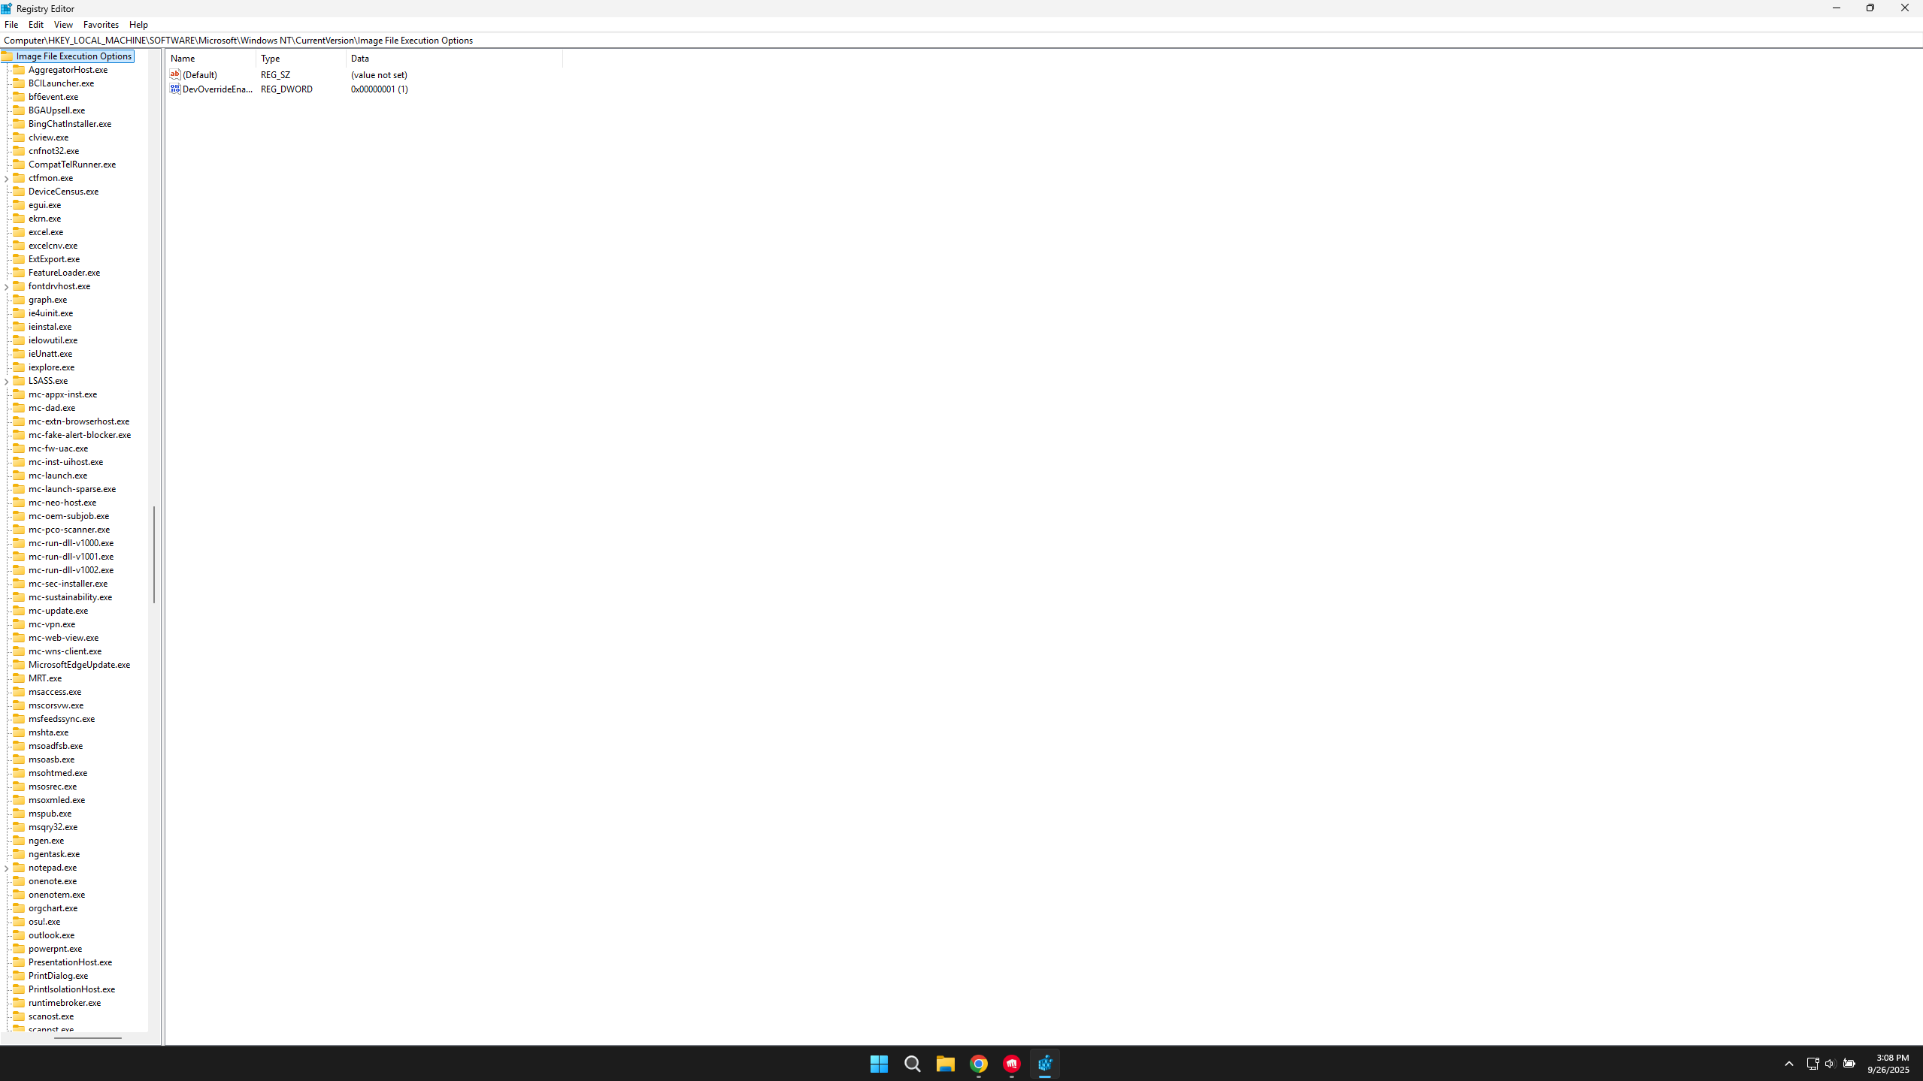The width and height of the screenshot is (1923, 1081).
Task: Open the Favorites menu
Action: pyautogui.click(x=101, y=25)
